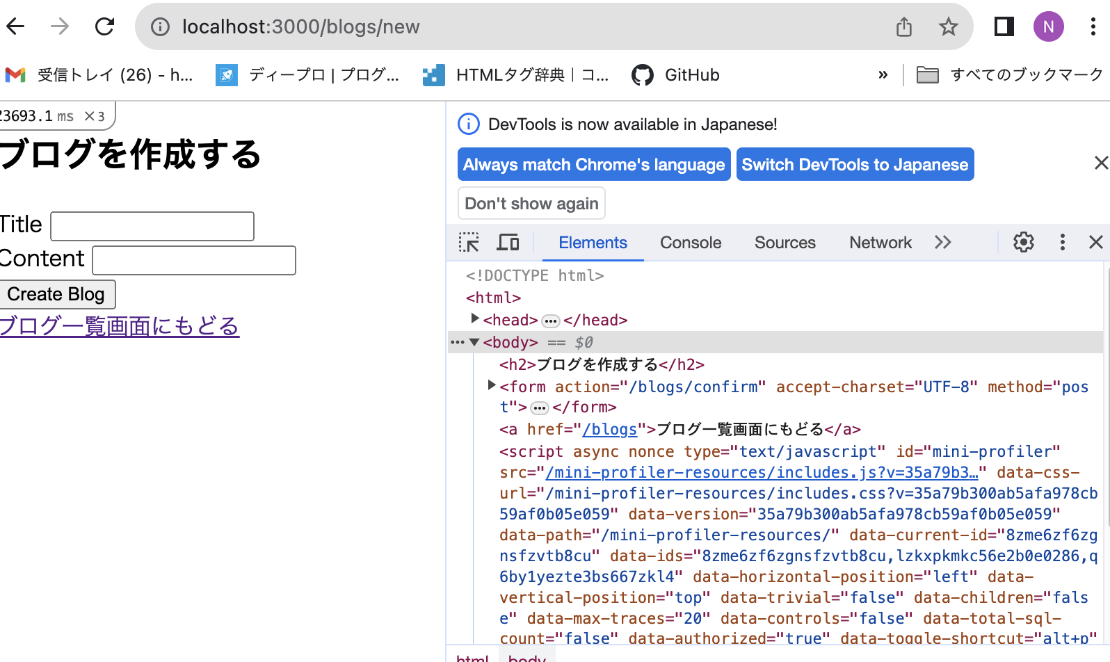The height and width of the screenshot is (662, 1110).
Task: Click the browser forward arrow
Action: (60, 26)
